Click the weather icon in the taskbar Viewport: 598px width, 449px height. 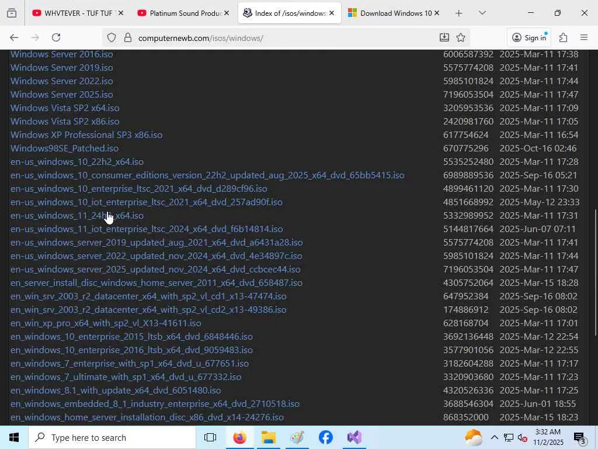point(474,437)
